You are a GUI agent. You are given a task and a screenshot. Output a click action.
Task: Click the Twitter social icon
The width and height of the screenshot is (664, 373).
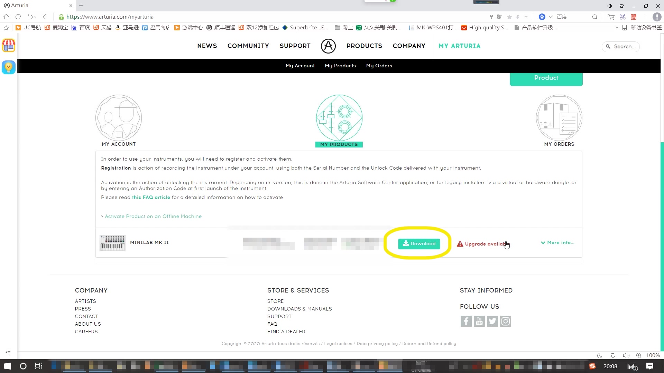492,321
